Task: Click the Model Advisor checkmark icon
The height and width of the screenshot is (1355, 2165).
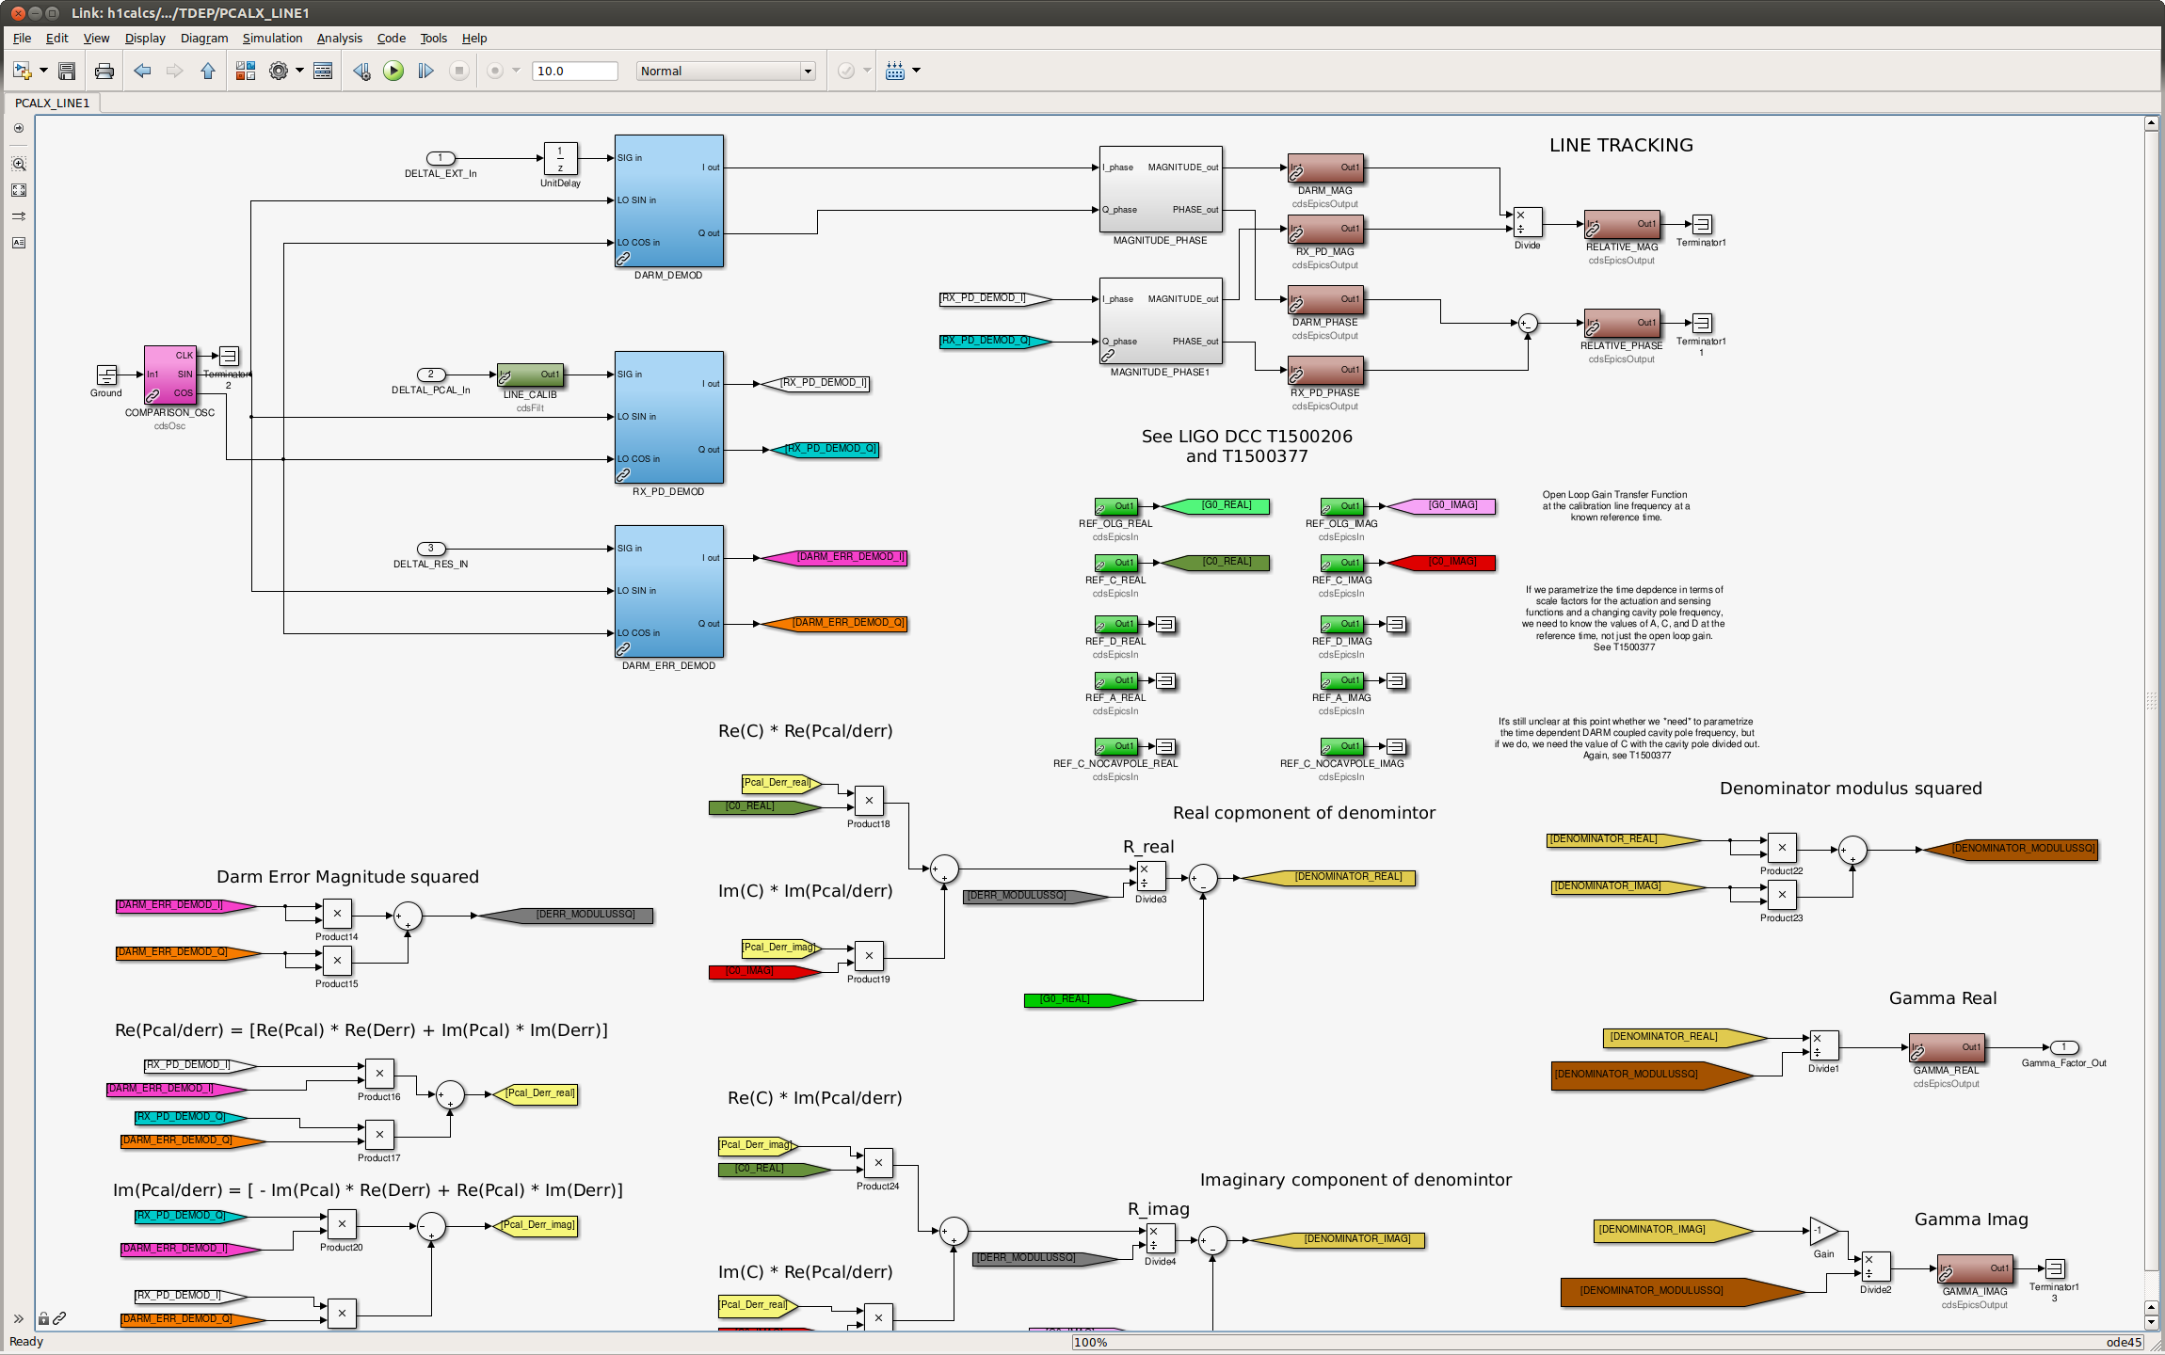Action: point(846,71)
